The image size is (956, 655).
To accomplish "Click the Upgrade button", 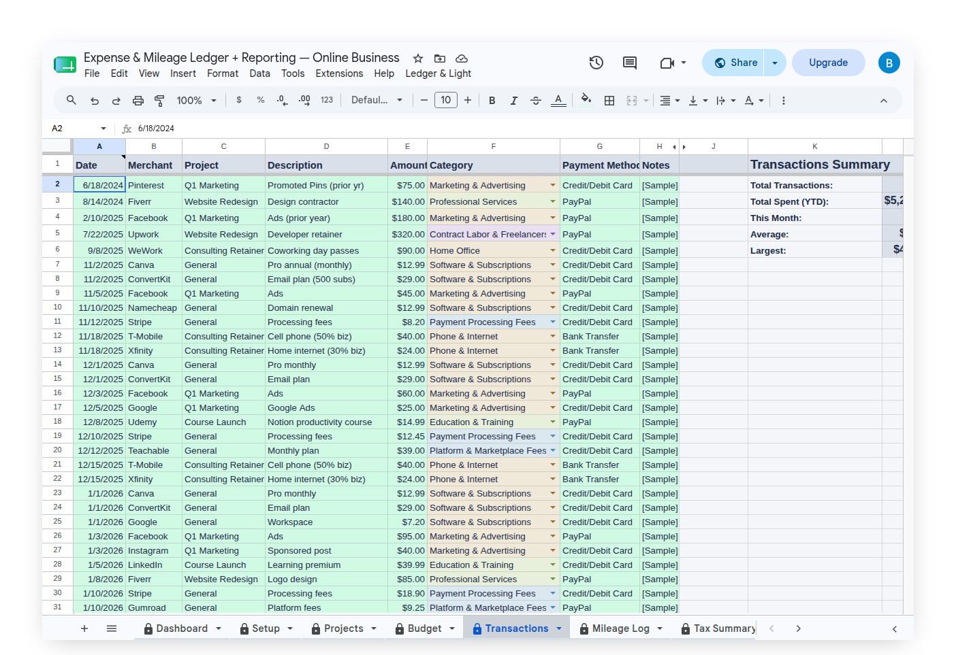I will 829,63.
